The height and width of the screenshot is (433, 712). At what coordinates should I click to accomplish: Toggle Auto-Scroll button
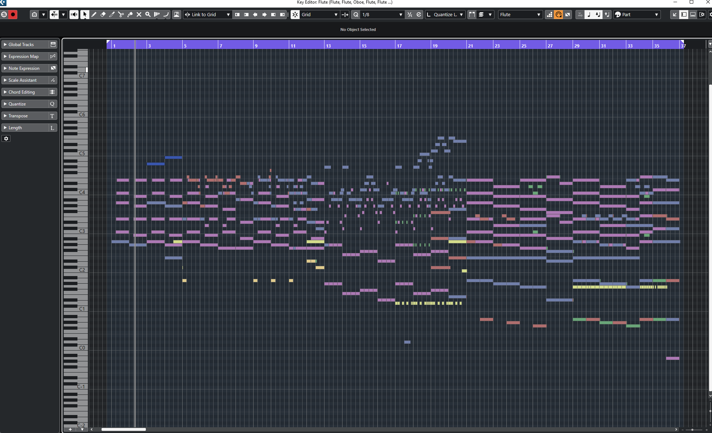[54, 14]
